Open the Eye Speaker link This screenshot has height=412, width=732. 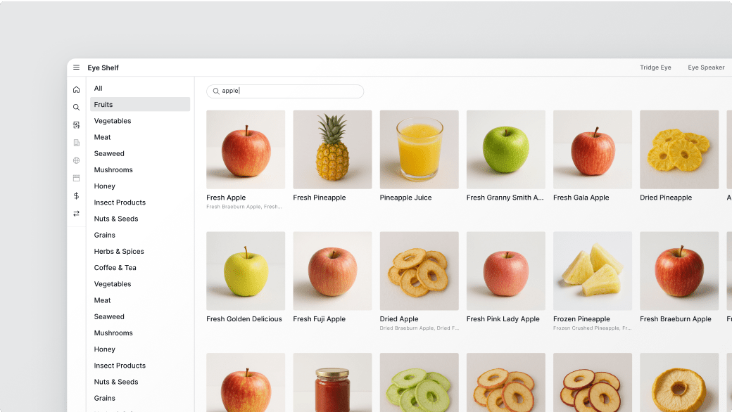pos(706,67)
